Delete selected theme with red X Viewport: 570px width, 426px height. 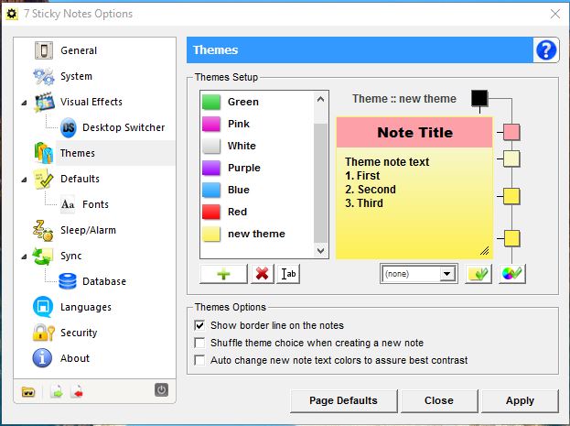262,274
